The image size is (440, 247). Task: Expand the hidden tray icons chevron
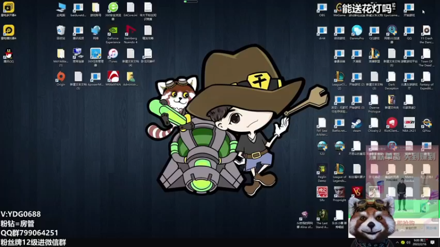397,243
